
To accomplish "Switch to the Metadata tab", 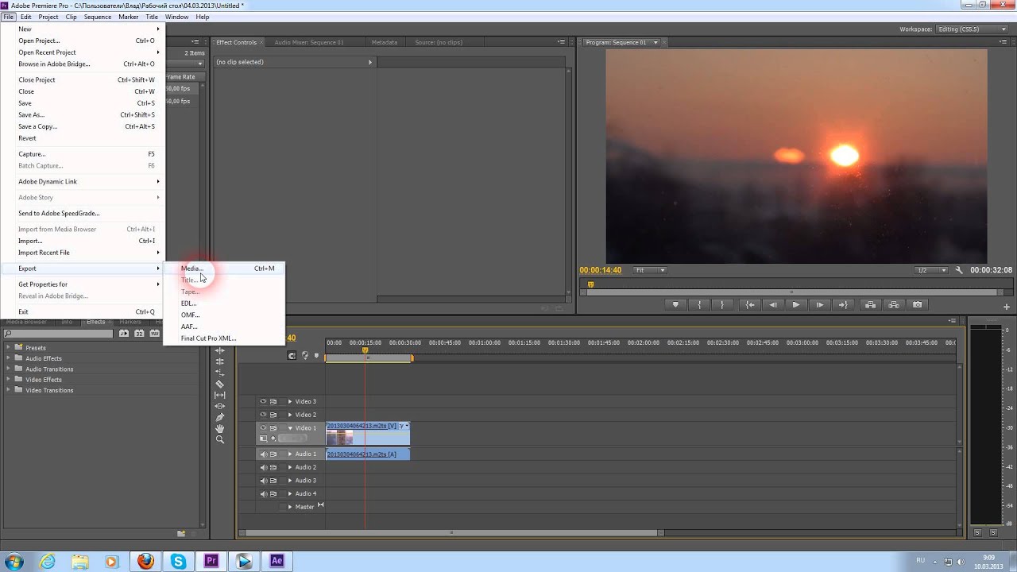I will (x=385, y=42).
